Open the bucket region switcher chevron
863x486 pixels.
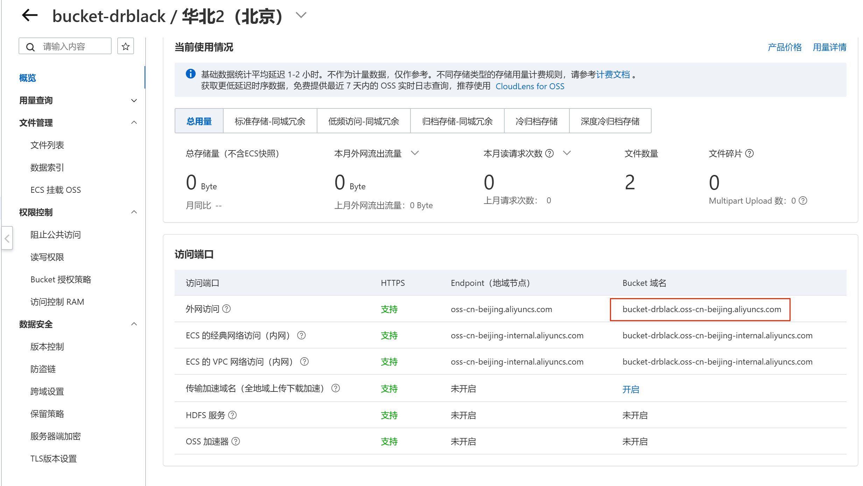point(301,15)
